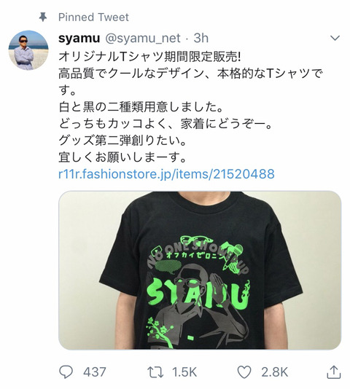Click the tweet line グッズ第二弾創りたい

[x=122, y=141]
